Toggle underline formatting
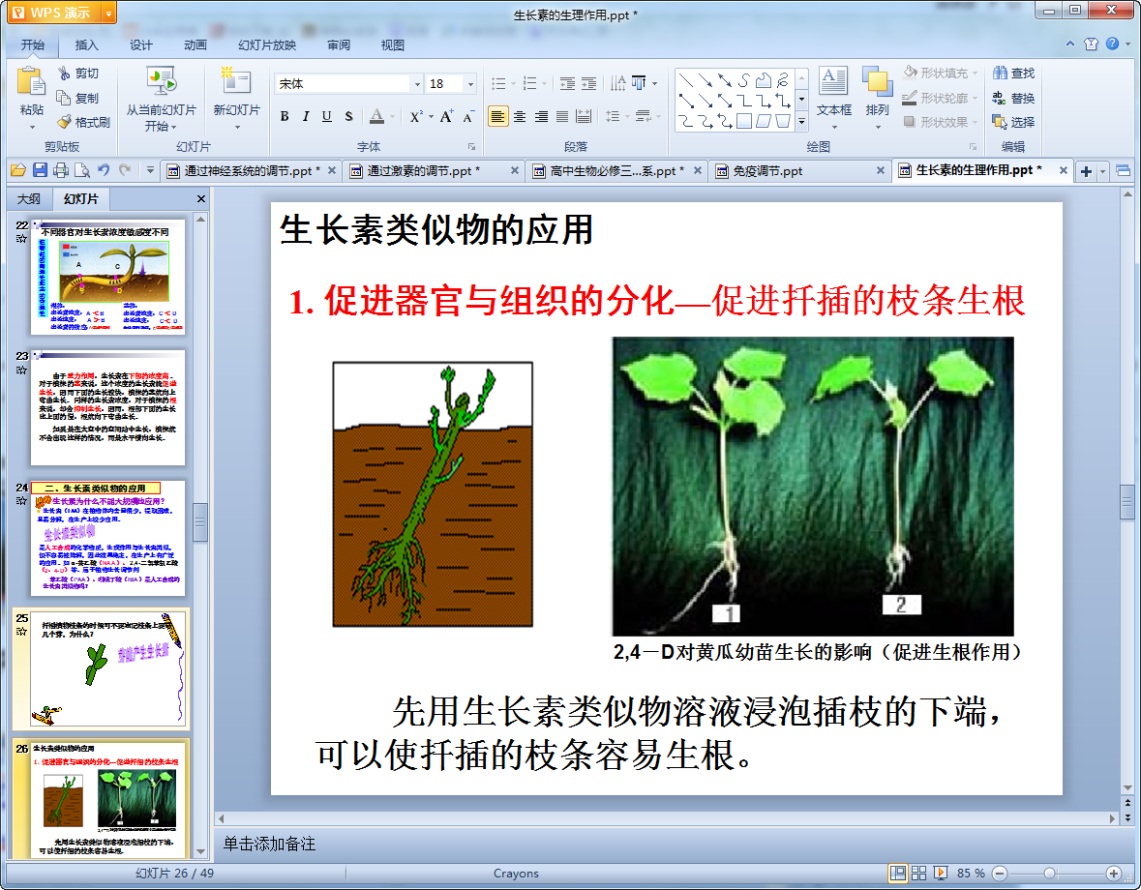Screen dimensions: 1141x890 coord(327,116)
